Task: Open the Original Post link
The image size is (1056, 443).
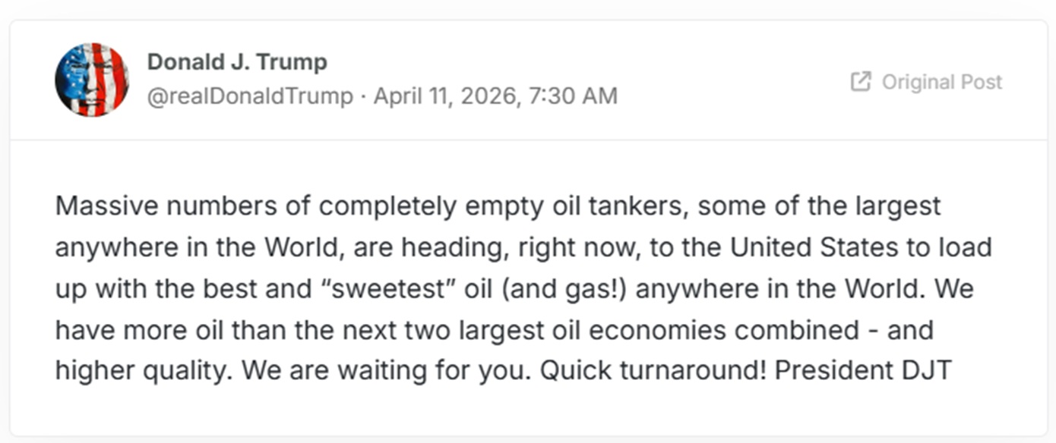Action: 941,82
